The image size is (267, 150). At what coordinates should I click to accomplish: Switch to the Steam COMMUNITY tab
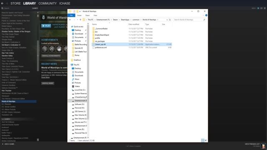point(47,3)
